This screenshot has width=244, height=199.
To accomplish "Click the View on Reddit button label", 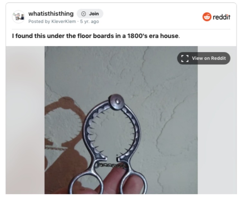I will (x=209, y=58).
